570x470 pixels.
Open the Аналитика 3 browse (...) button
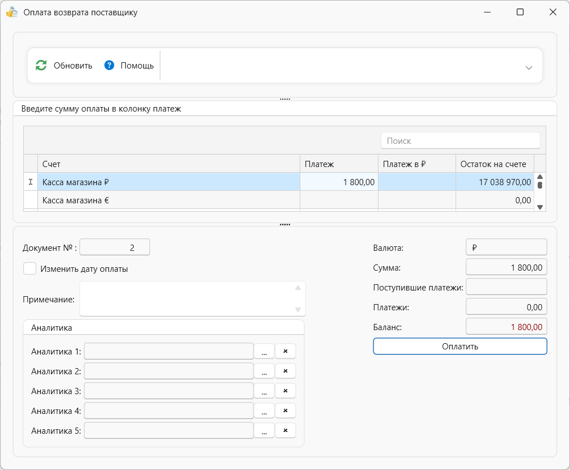tap(264, 391)
